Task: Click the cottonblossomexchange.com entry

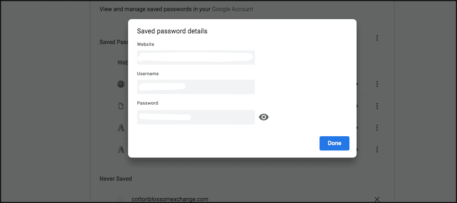Action: (170, 199)
